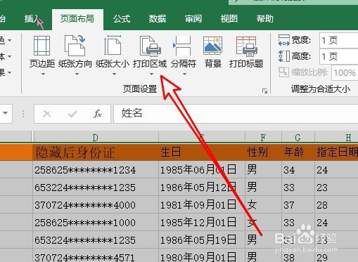358x262 pixels.
Task: Select column H header
Action: pos(336,137)
